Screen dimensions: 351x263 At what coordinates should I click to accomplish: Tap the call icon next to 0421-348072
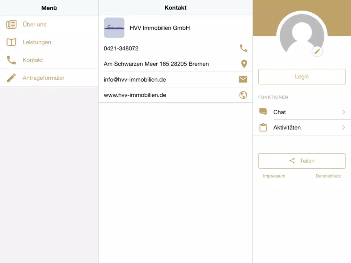(243, 48)
